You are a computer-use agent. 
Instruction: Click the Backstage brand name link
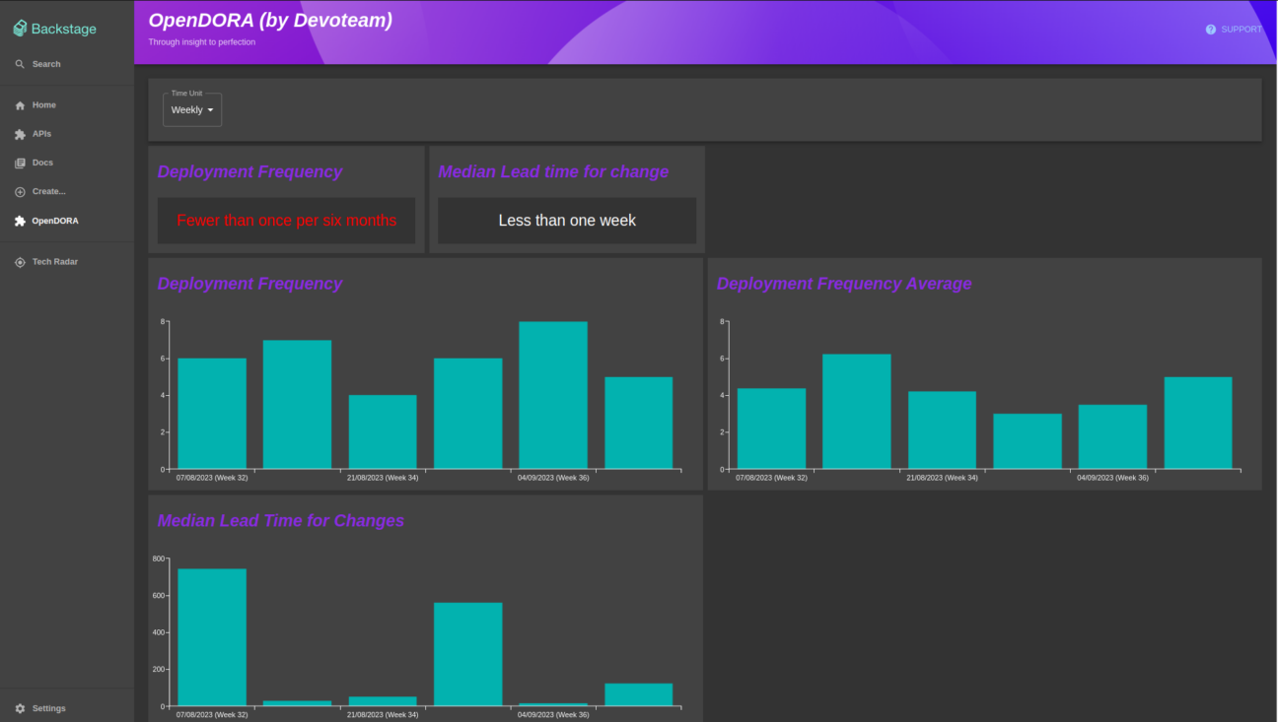click(64, 29)
